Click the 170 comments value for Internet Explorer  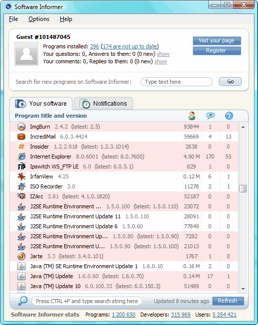[x=210, y=157]
